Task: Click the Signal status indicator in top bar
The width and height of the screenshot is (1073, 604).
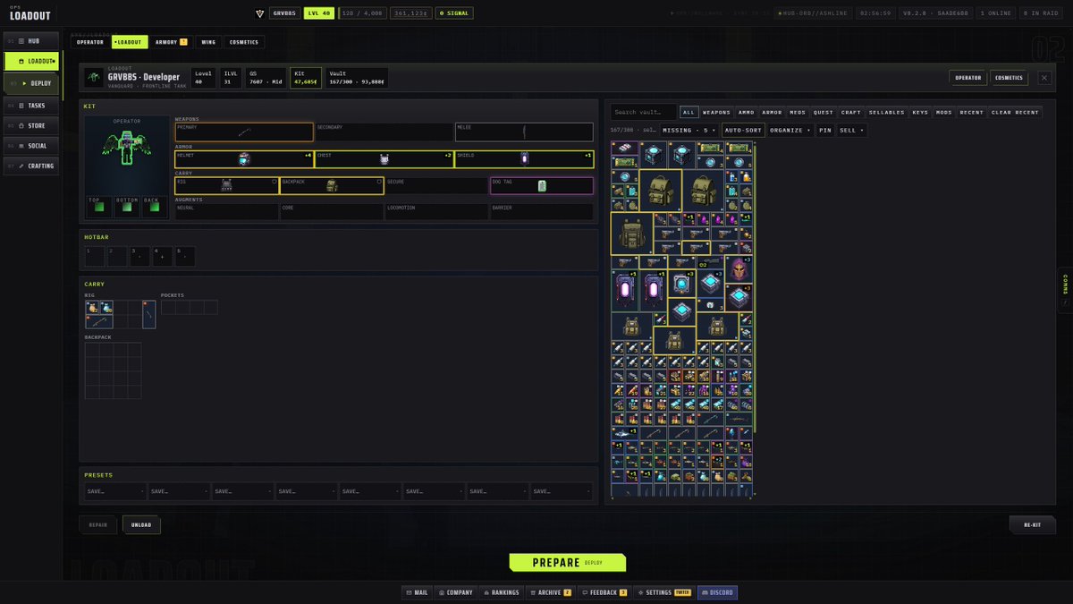Action: click(454, 13)
